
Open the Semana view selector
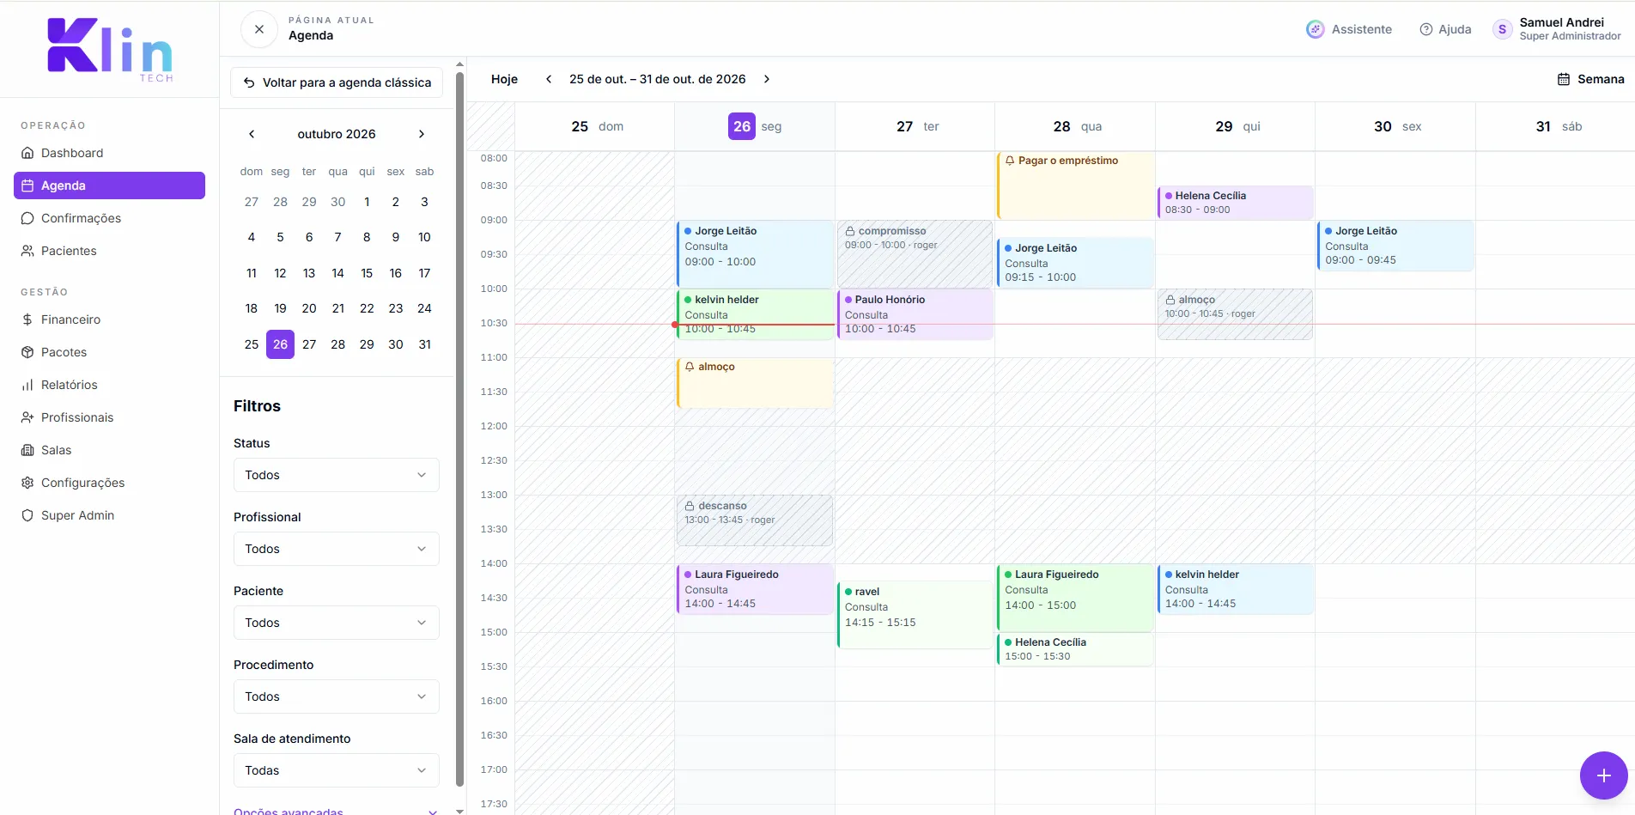pyautogui.click(x=1590, y=79)
